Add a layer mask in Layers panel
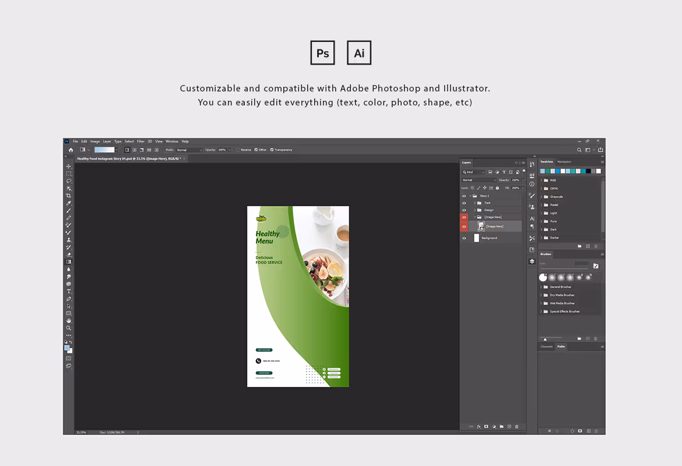This screenshot has height=466, width=682. pyautogui.click(x=486, y=426)
